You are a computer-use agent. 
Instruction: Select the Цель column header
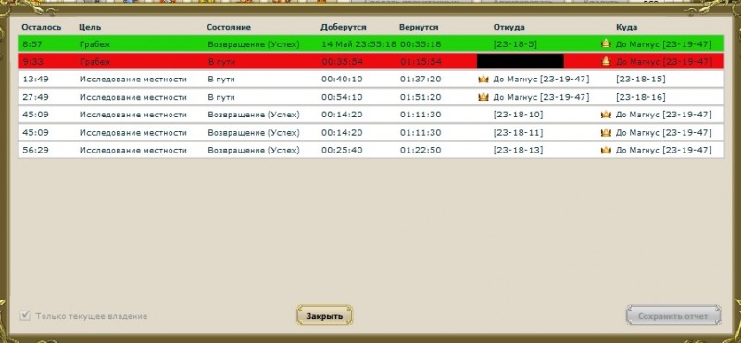point(90,27)
